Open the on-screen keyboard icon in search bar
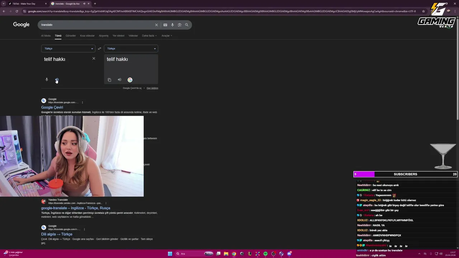The height and width of the screenshot is (258, 459). click(x=165, y=25)
